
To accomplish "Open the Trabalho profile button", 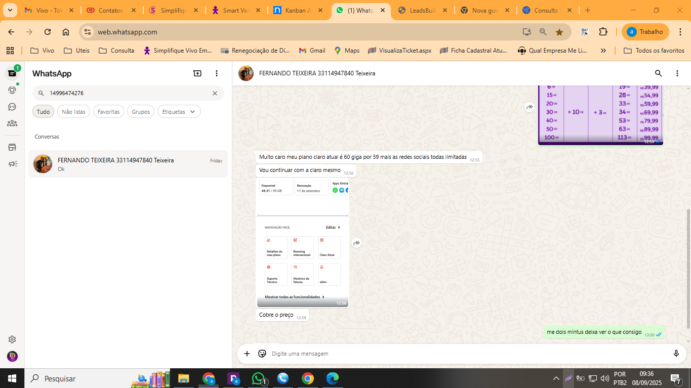I will (645, 32).
